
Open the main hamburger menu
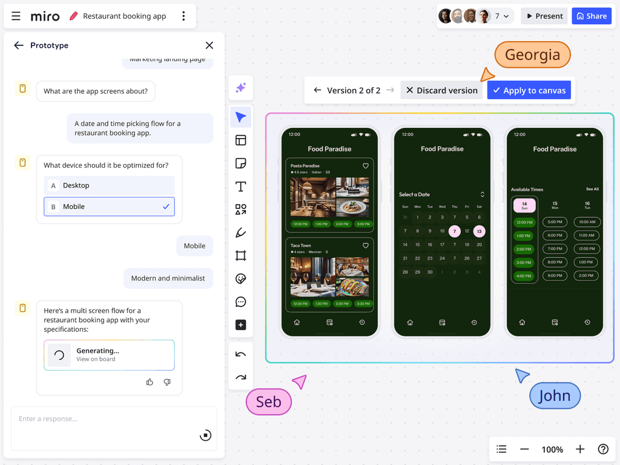tap(16, 16)
